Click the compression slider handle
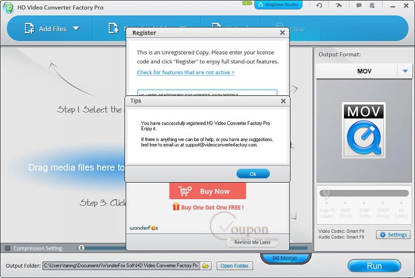Viewport: 415px width, 278px height. (x=81, y=248)
